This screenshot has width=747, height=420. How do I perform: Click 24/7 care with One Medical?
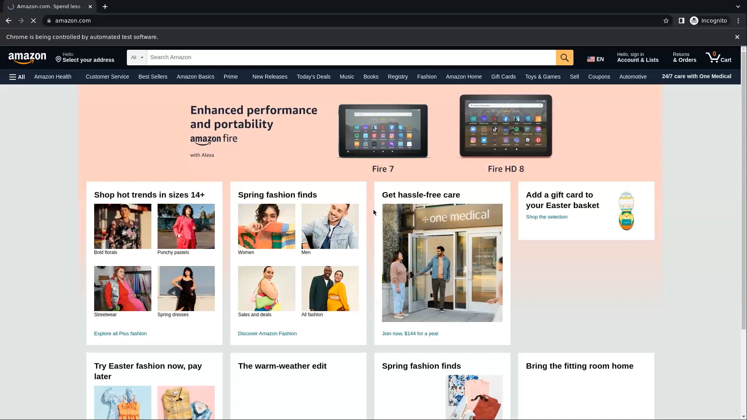(x=696, y=76)
